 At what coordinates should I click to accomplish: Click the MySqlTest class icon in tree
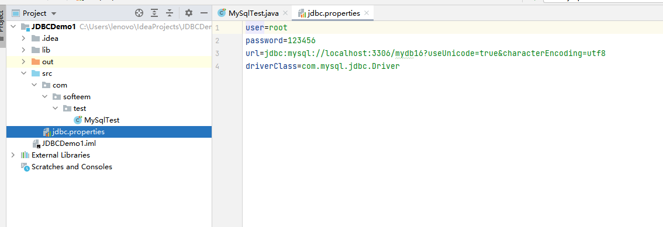tap(78, 120)
